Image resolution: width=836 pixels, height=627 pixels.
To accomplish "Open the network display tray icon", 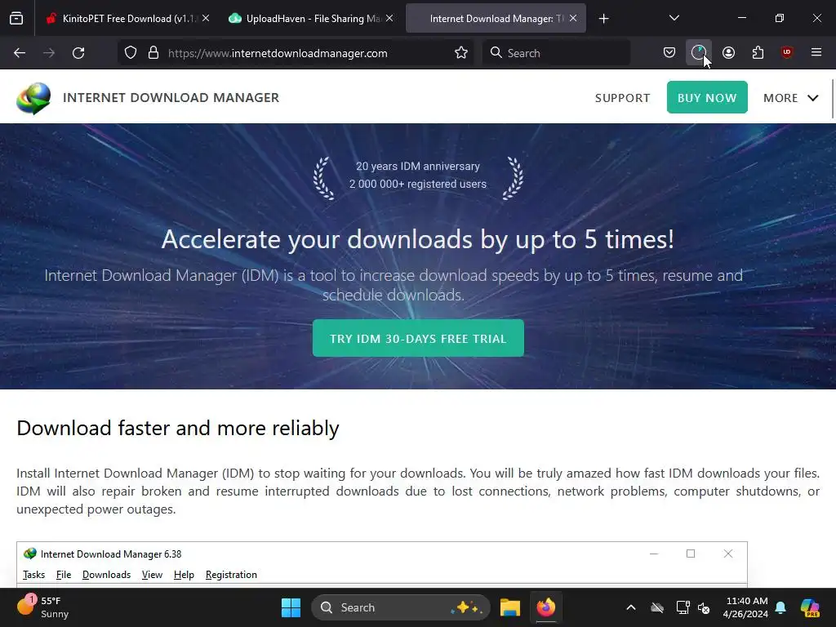I will [x=683, y=607].
